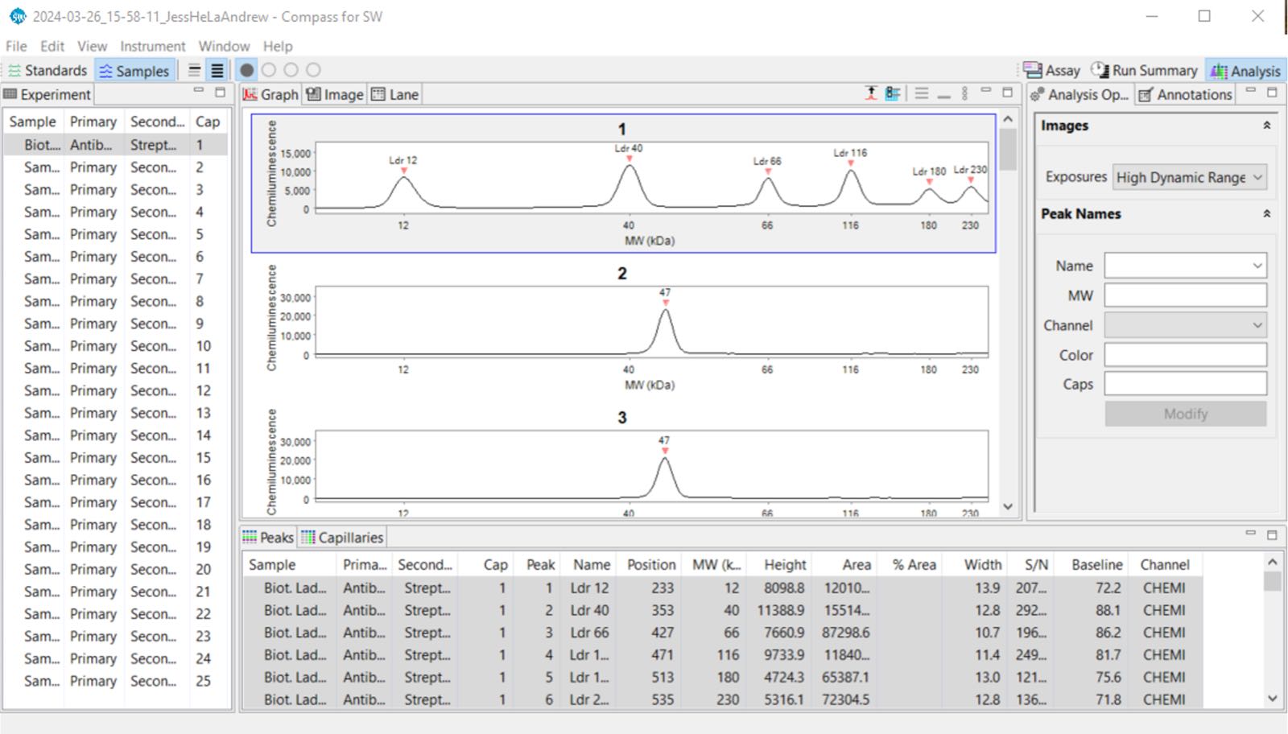This screenshot has width=1288, height=734.
Task: Open the peak Name dropdown
Action: tap(1185, 266)
